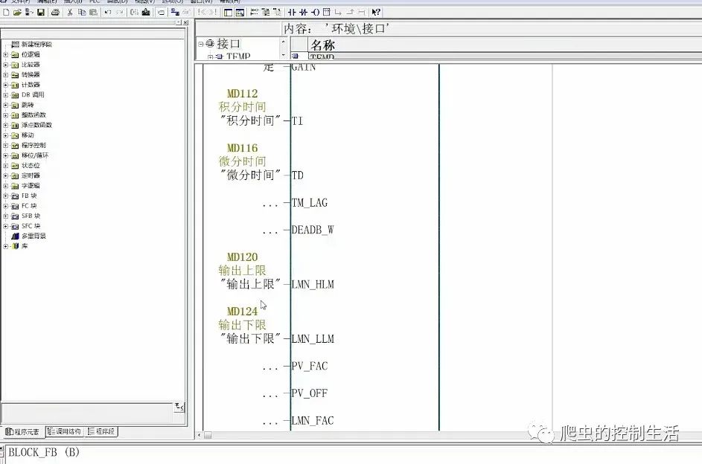Click the interface pane scroll-up arrow
Viewport: 702px width, 464px height.
click(283, 42)
